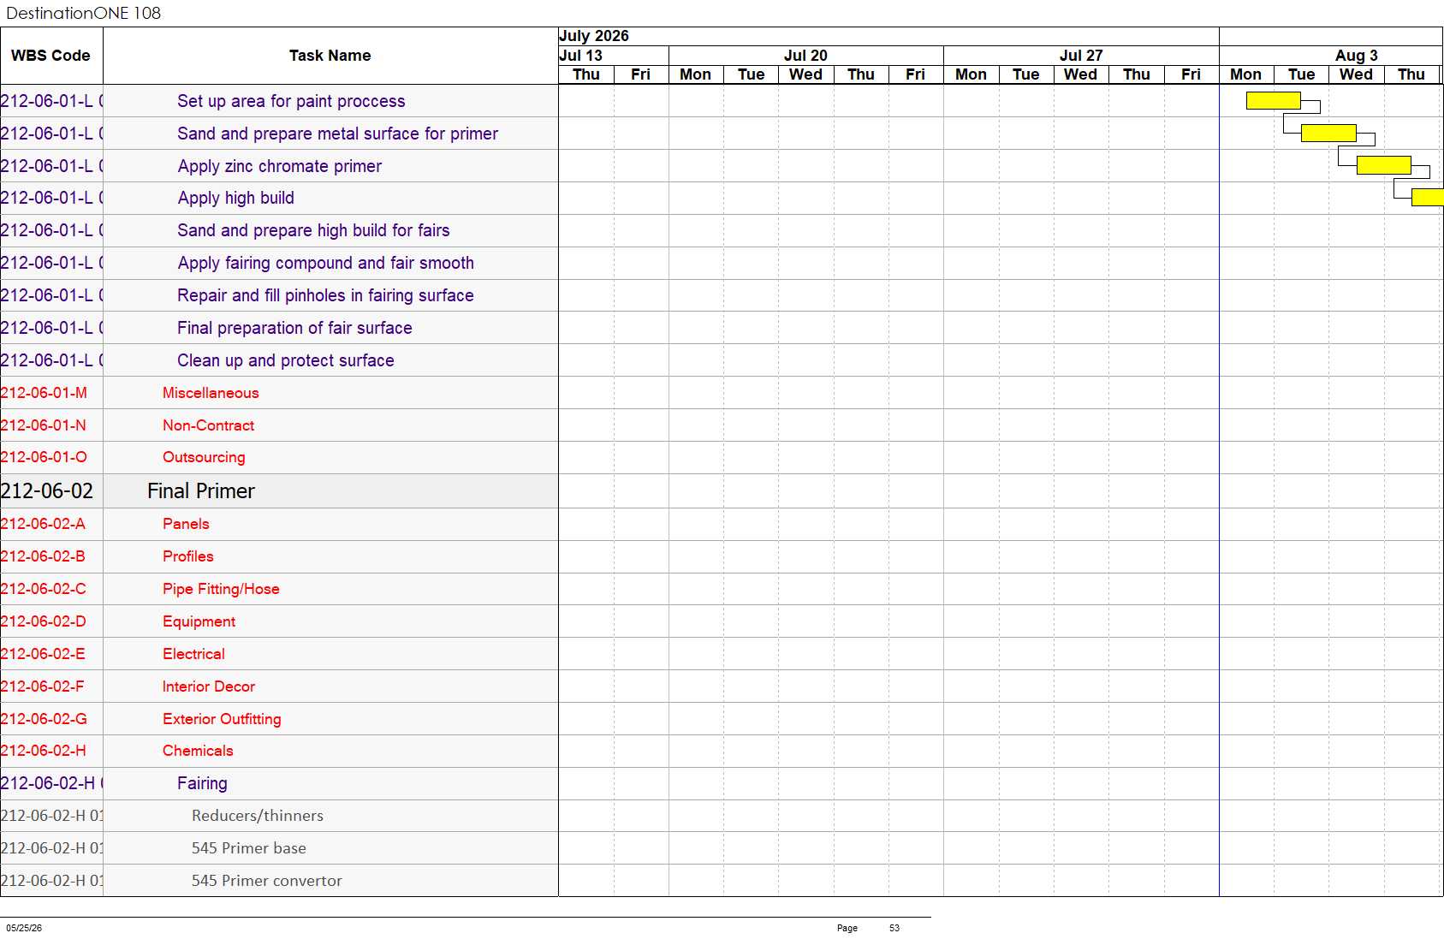Select the Gantt bar for 'Apply zinc chromate primer'
The image size is (1444, 939).
1384,165
